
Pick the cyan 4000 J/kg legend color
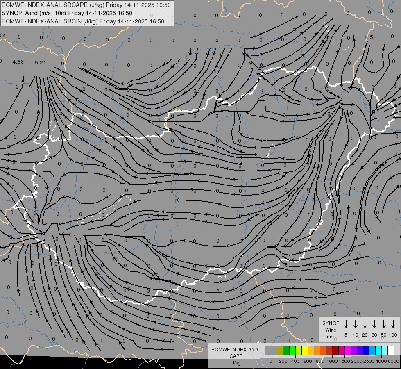[378, 351]
